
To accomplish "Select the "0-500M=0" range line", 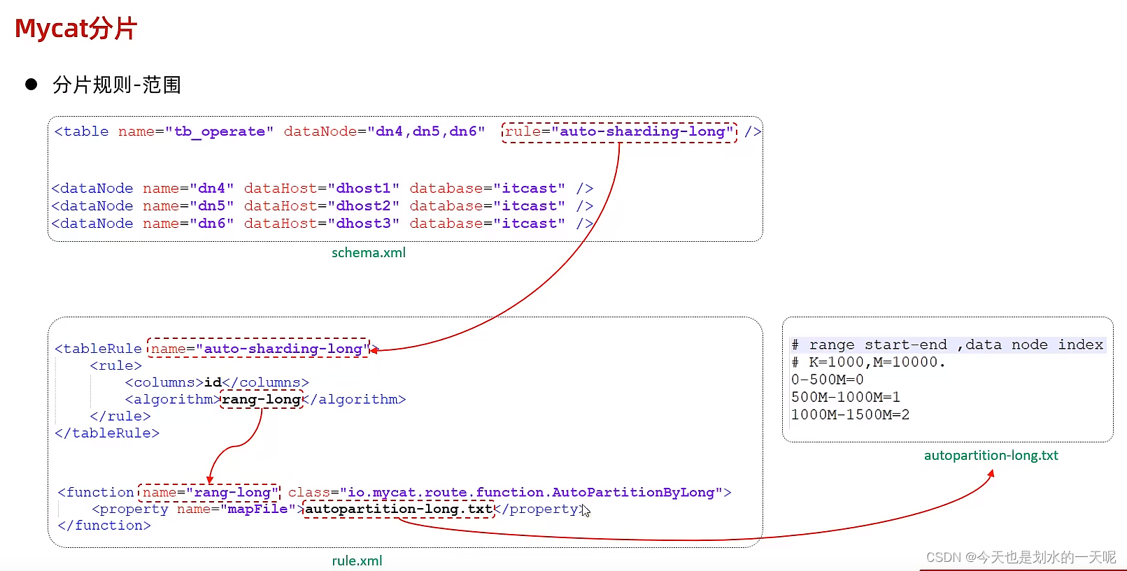I will tap(828, 380).
